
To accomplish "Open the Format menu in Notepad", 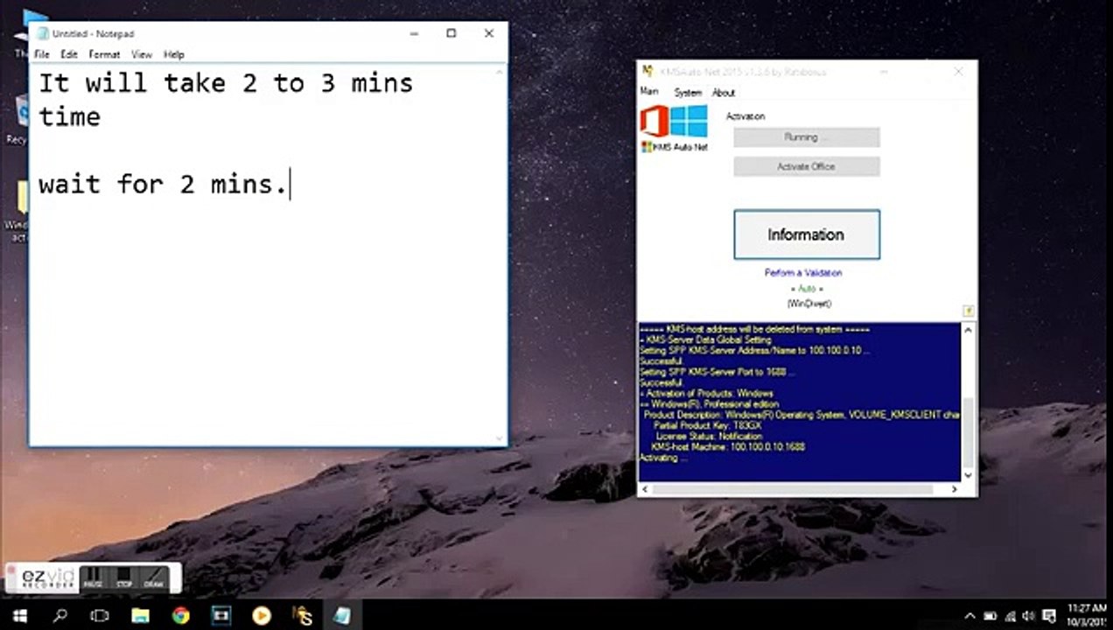I will click(104, 54).
